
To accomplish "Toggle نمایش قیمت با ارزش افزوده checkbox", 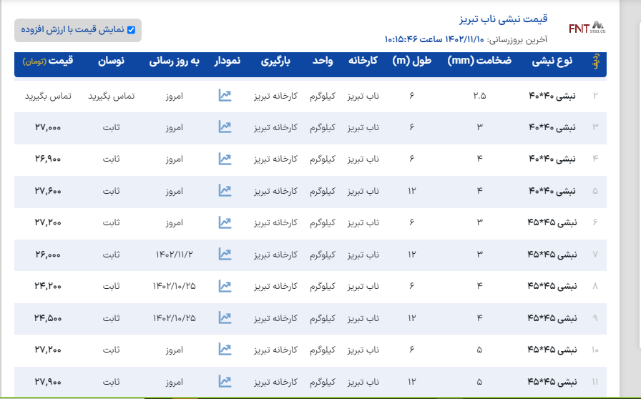I will point(131,30).
